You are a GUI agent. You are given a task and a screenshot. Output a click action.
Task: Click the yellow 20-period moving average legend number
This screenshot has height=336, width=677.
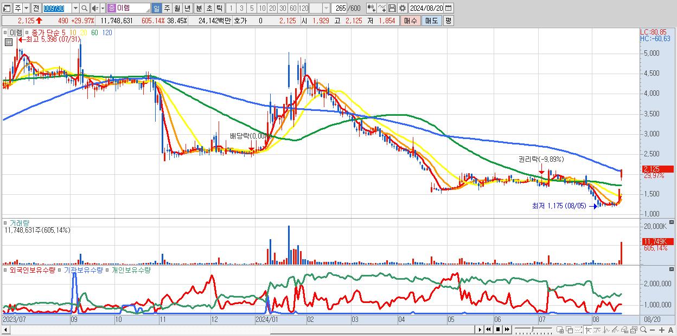coord(84,32)
